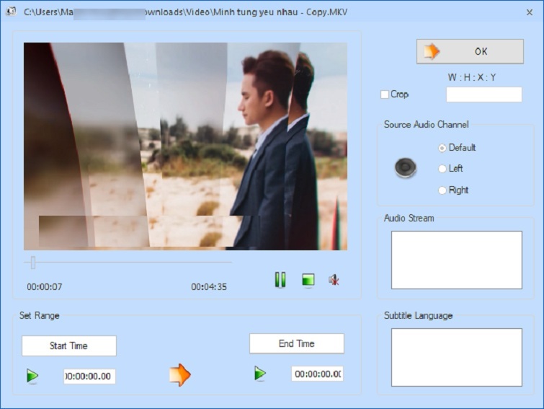Enable the Crop checkbox
This screenshot has width=544, height=409.
[385, 94]
